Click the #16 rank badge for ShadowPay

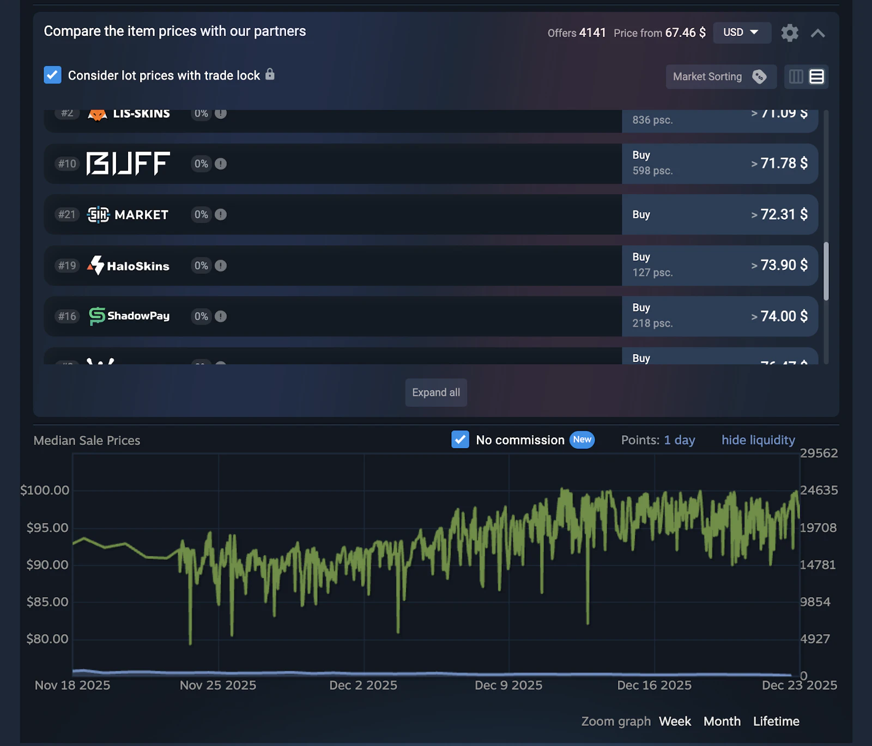tap(68, 316)
